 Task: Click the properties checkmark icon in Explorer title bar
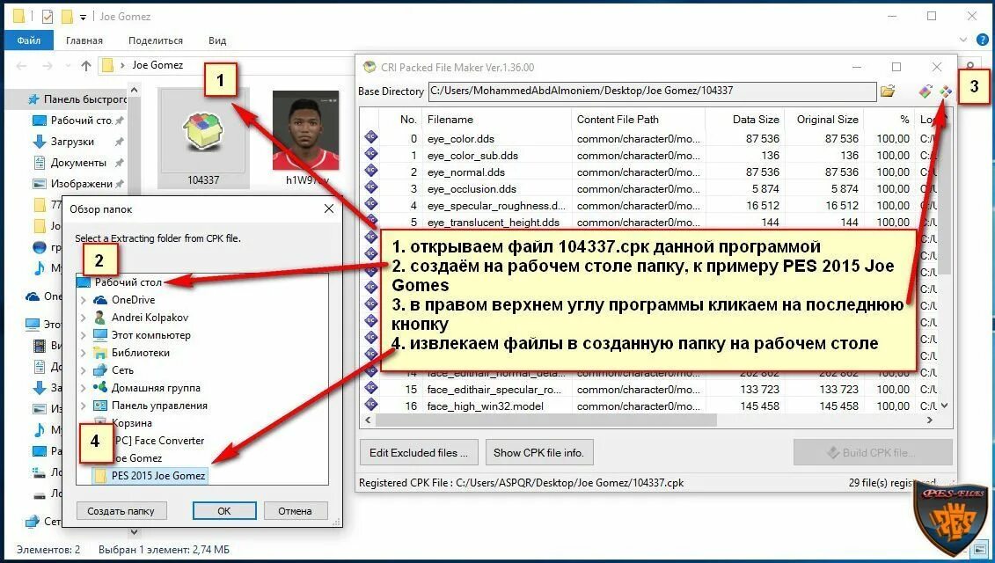(48, 17)
